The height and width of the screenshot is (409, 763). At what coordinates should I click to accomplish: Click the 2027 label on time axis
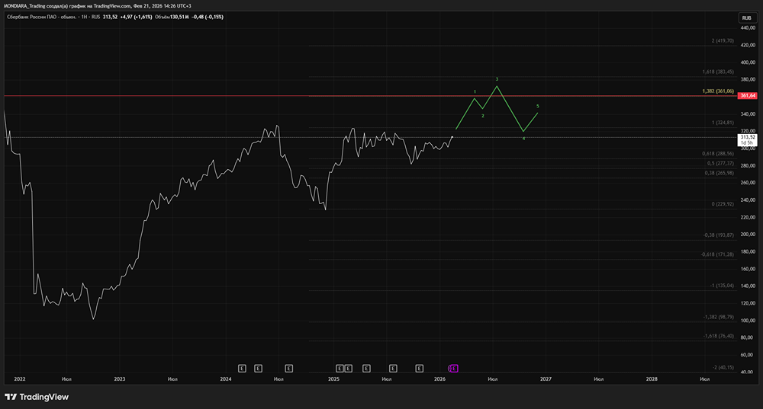(546, 379)
